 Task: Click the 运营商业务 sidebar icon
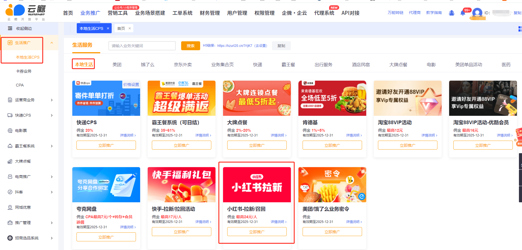10,100
